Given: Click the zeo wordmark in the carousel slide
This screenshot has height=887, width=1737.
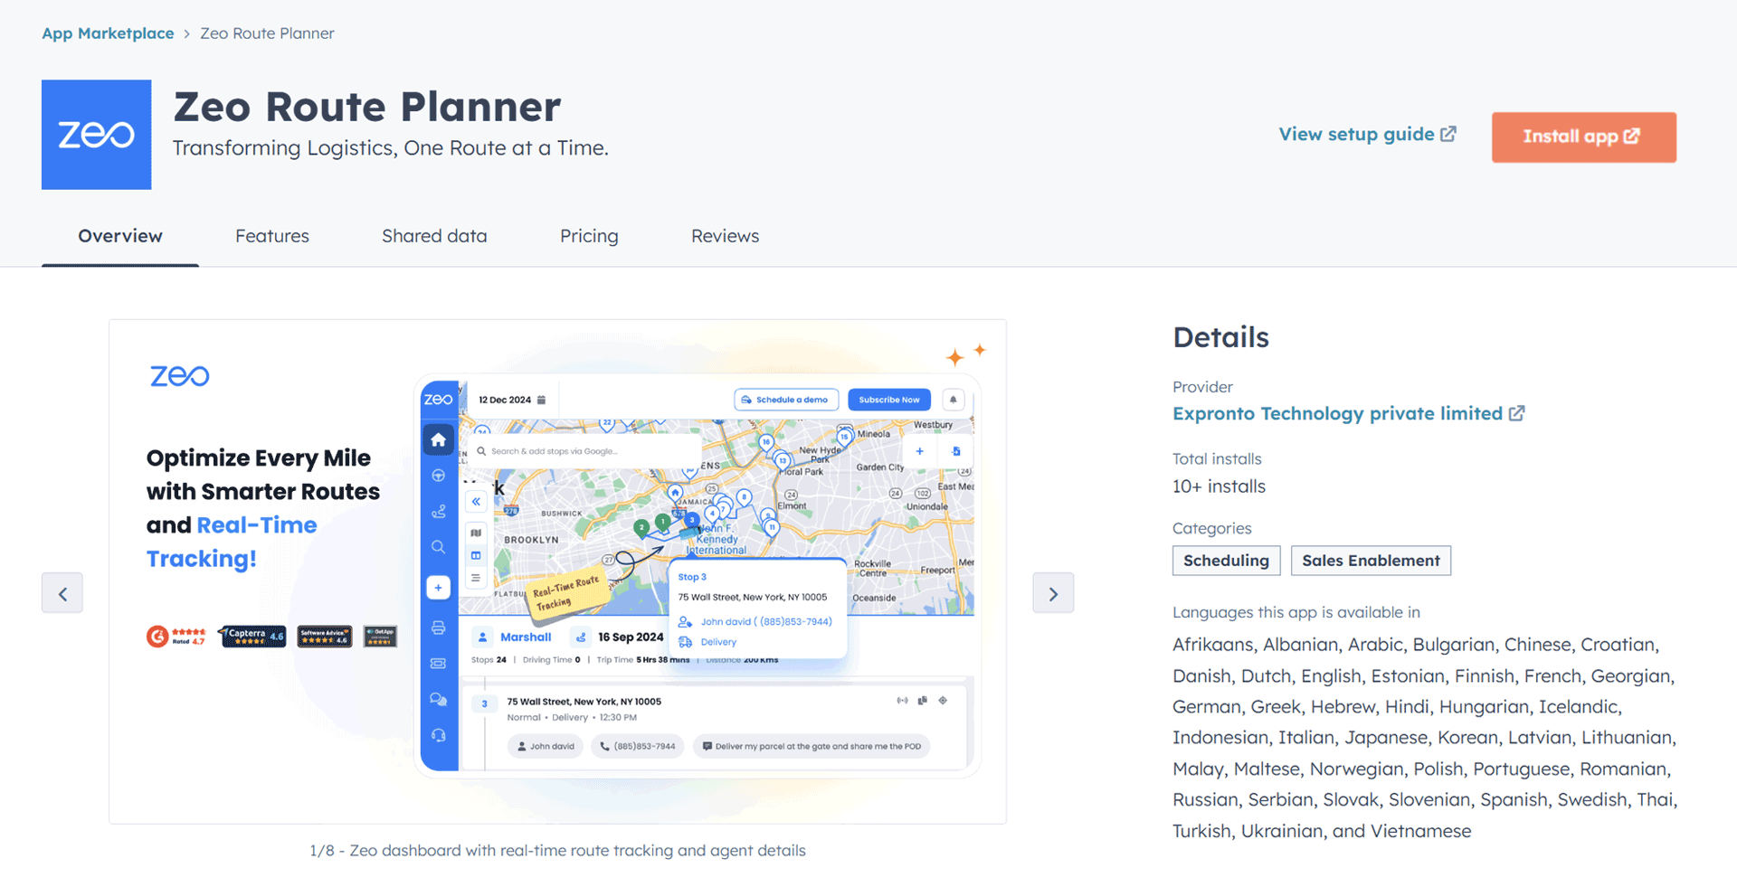Looking at the screenshot, I should coord(179,375).
